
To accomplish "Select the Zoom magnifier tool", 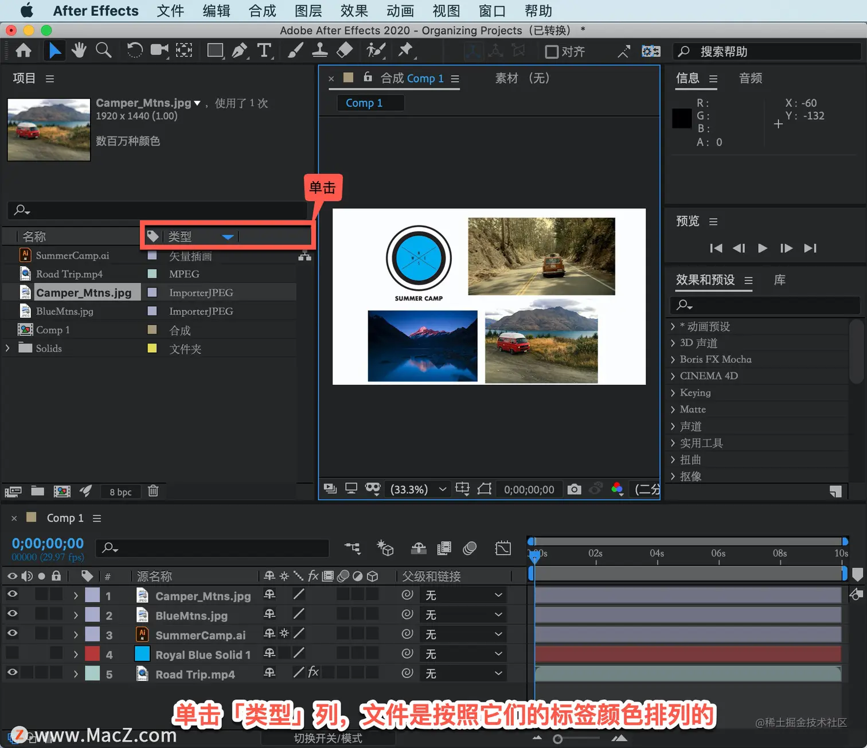I will [103, 50].
